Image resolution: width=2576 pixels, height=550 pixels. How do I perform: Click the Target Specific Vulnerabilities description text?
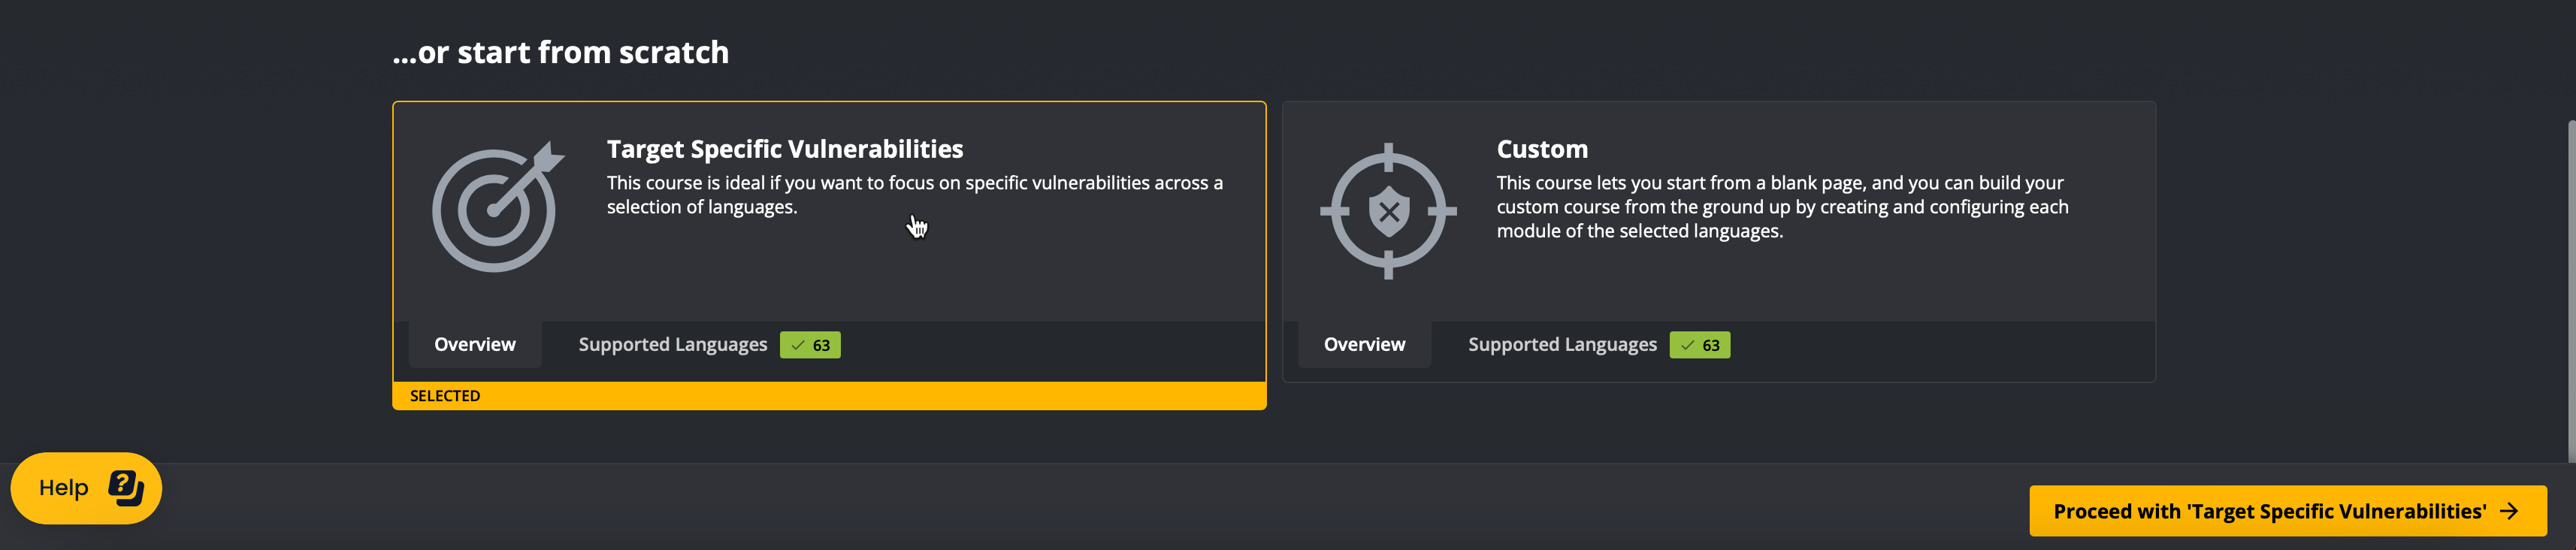click(x=914, y=195)
